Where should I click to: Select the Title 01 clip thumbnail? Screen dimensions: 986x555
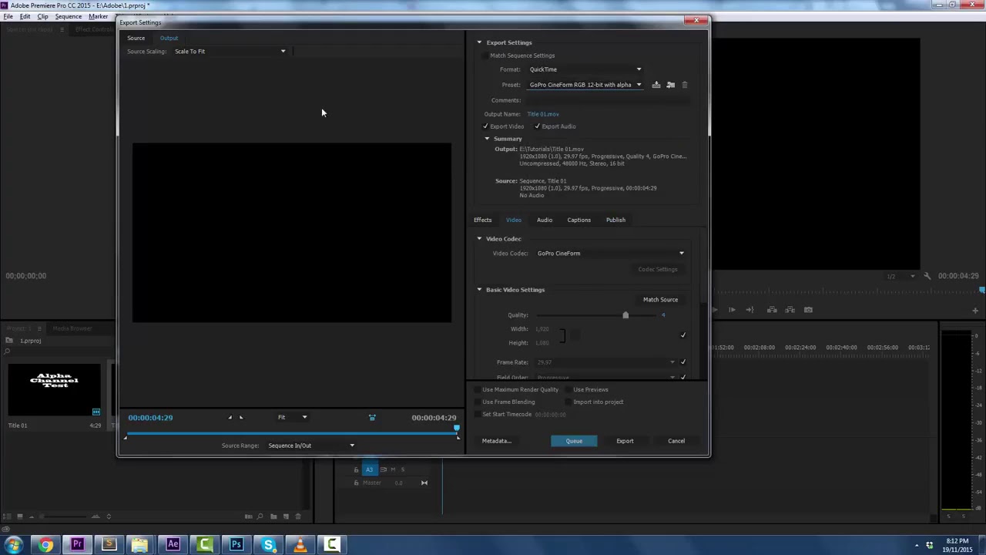point(54,391)
